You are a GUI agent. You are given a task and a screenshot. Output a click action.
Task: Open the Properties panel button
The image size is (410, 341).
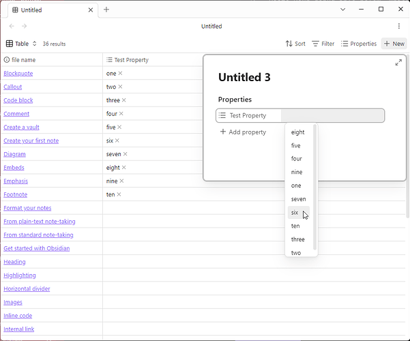coord(359,44)
